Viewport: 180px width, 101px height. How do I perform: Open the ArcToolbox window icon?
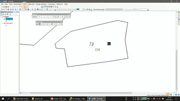(x=51, y=7)
